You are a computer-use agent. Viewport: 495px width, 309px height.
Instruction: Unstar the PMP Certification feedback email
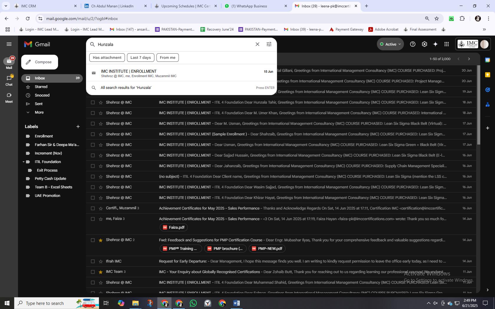click(101, 240)
